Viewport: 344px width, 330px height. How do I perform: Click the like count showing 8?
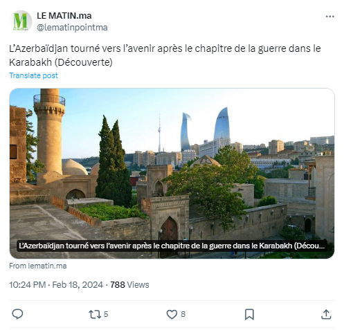point(183,314)
